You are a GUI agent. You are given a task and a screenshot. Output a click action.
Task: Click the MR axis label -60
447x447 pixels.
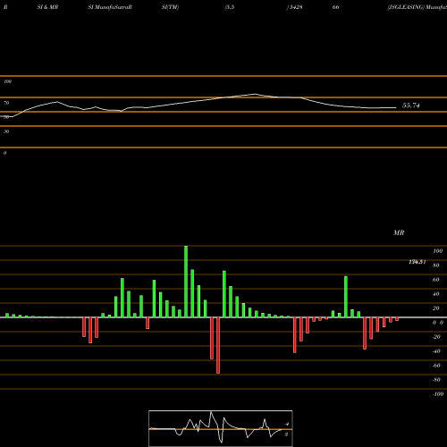(436, 366)
